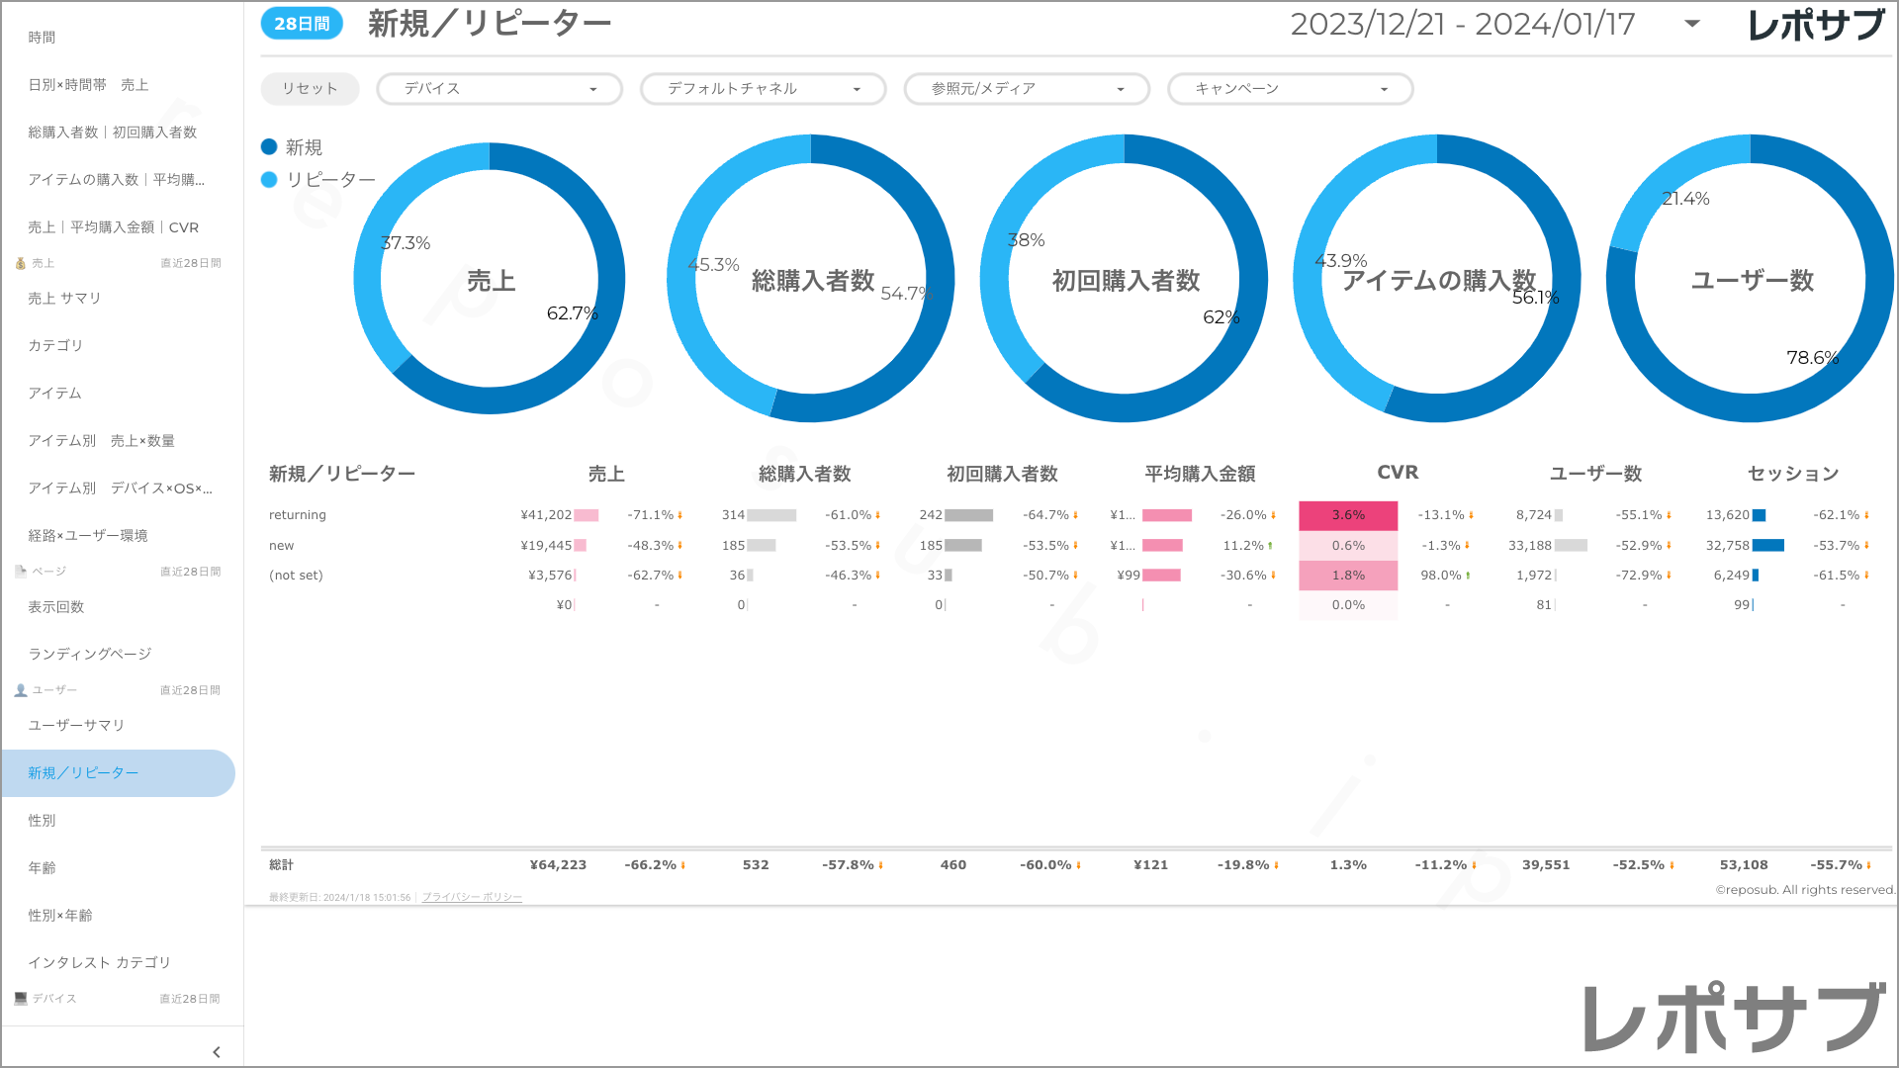
Task: Click the デバイス section laptop icon
Action: tap(20, 999)
